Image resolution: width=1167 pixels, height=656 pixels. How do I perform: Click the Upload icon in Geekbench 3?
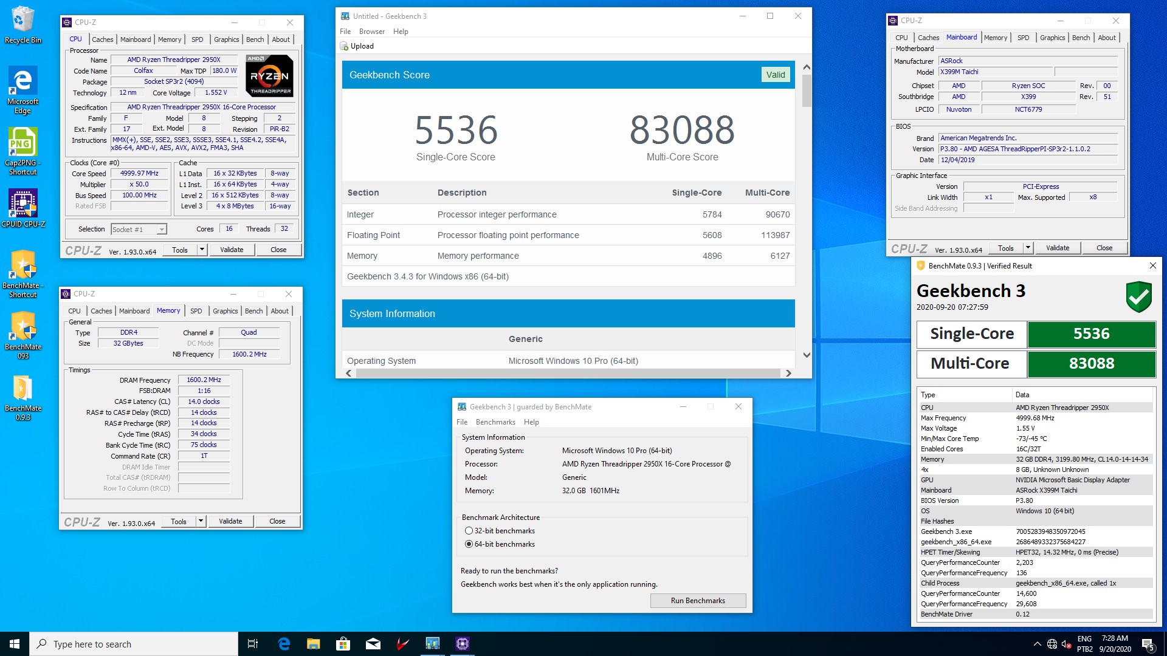click(344, 46)
